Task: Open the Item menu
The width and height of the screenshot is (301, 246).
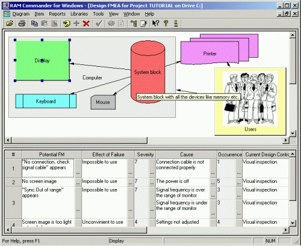Action: click(x=39, y=14)
